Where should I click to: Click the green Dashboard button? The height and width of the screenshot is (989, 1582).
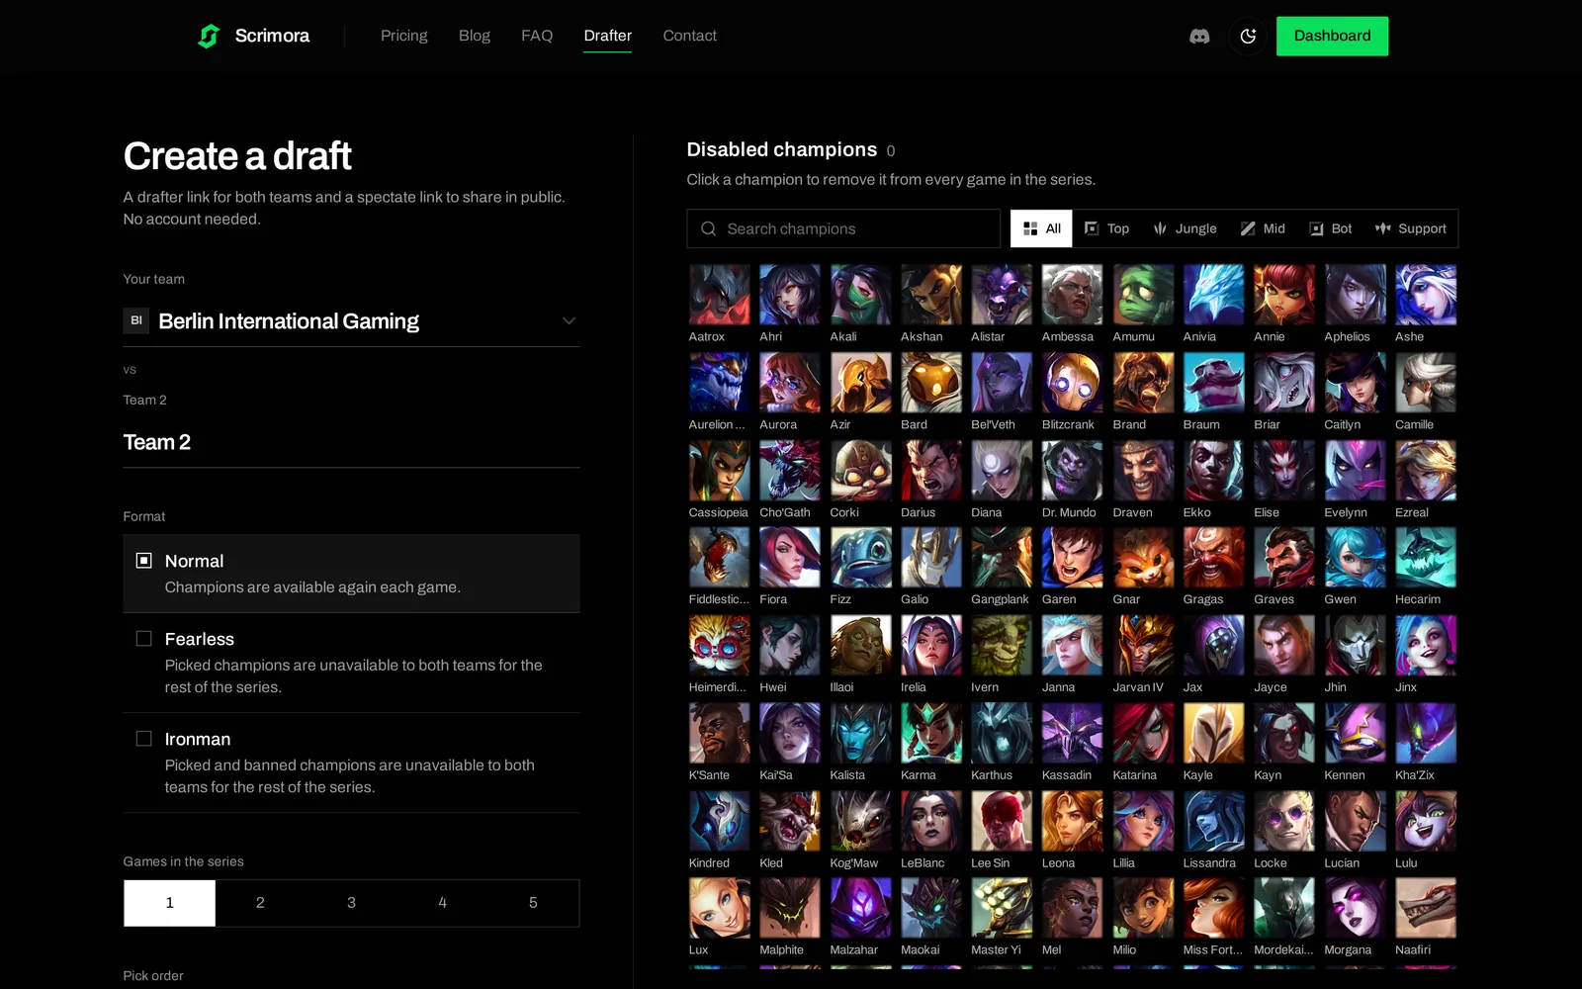1332,37
